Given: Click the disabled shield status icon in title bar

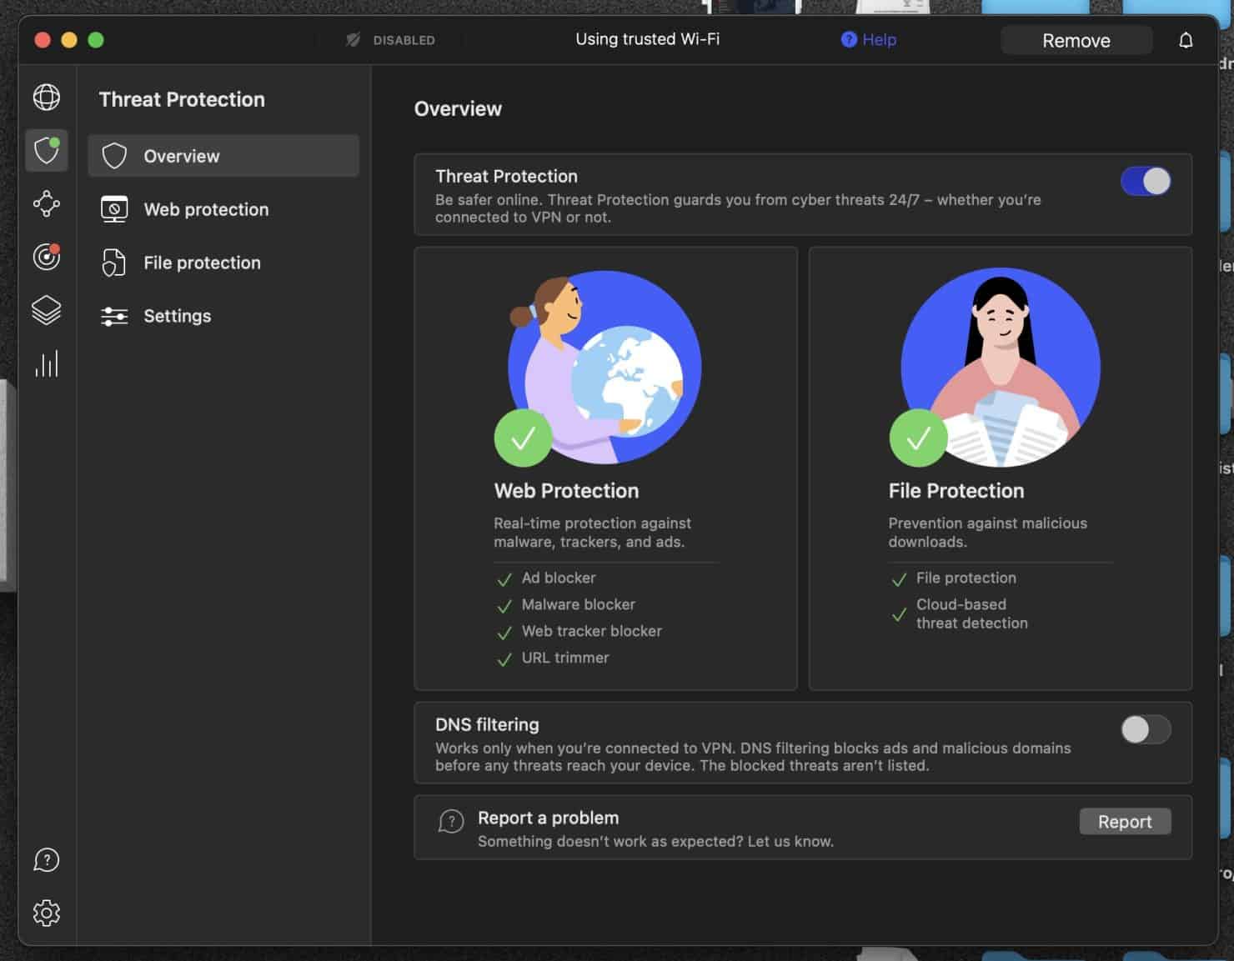Looking at the screenshot, I should pos(353,39).
